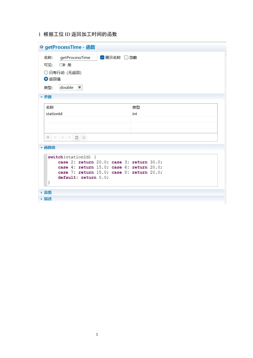Screen dimensions: 253x358
Task: Toggle the 可见 visibility switch
Action: [63, 65]
